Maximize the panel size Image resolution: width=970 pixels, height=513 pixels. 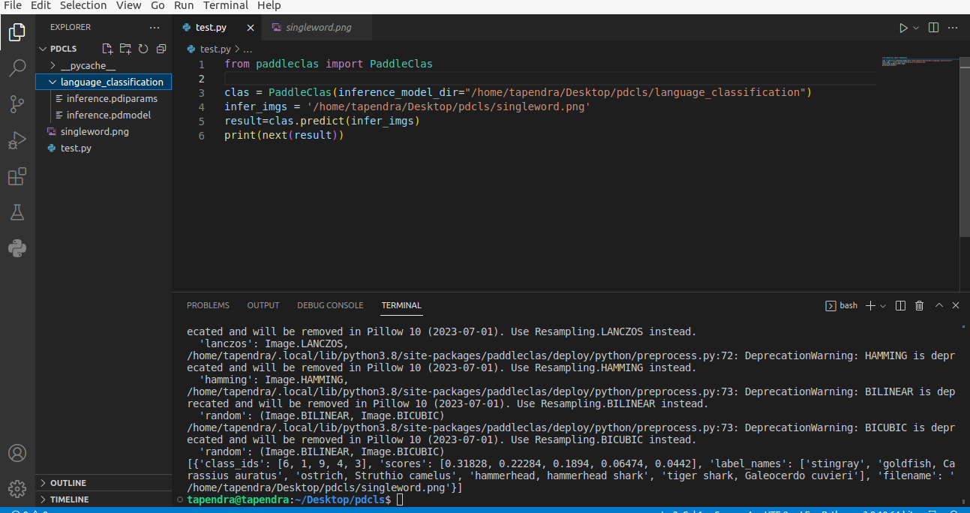point(938,305)
